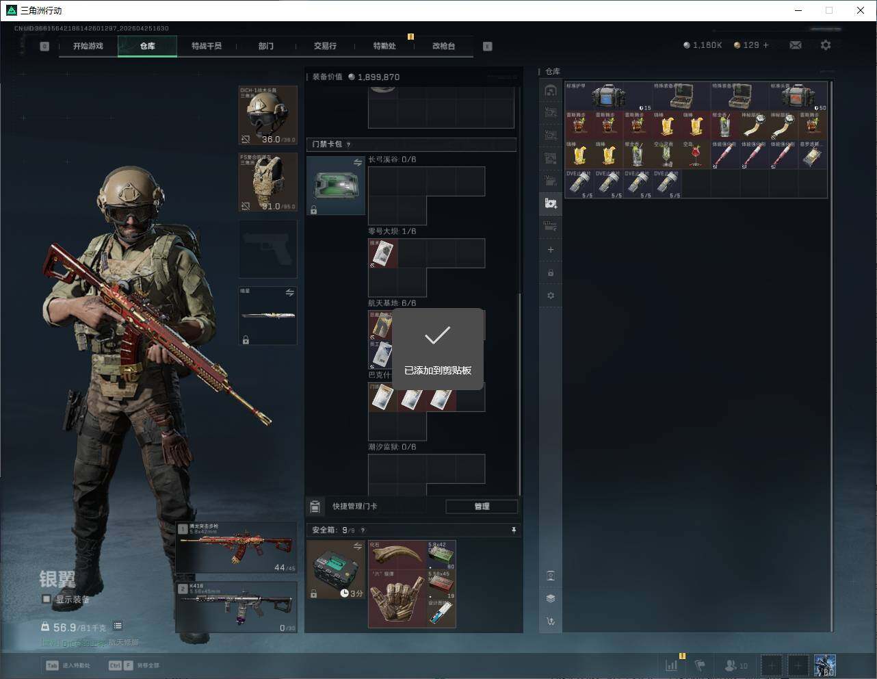Screen dimensions: 877x679
Task: Switch to the 仓库 tab
Action: [x=148, y=46]
